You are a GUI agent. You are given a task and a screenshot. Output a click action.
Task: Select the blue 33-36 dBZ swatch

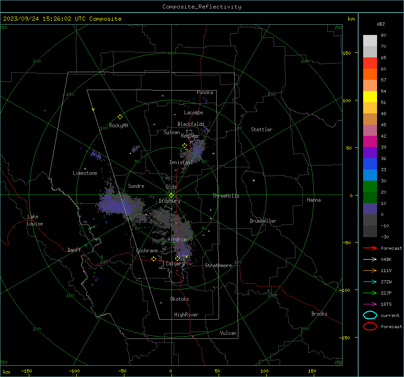370,164
